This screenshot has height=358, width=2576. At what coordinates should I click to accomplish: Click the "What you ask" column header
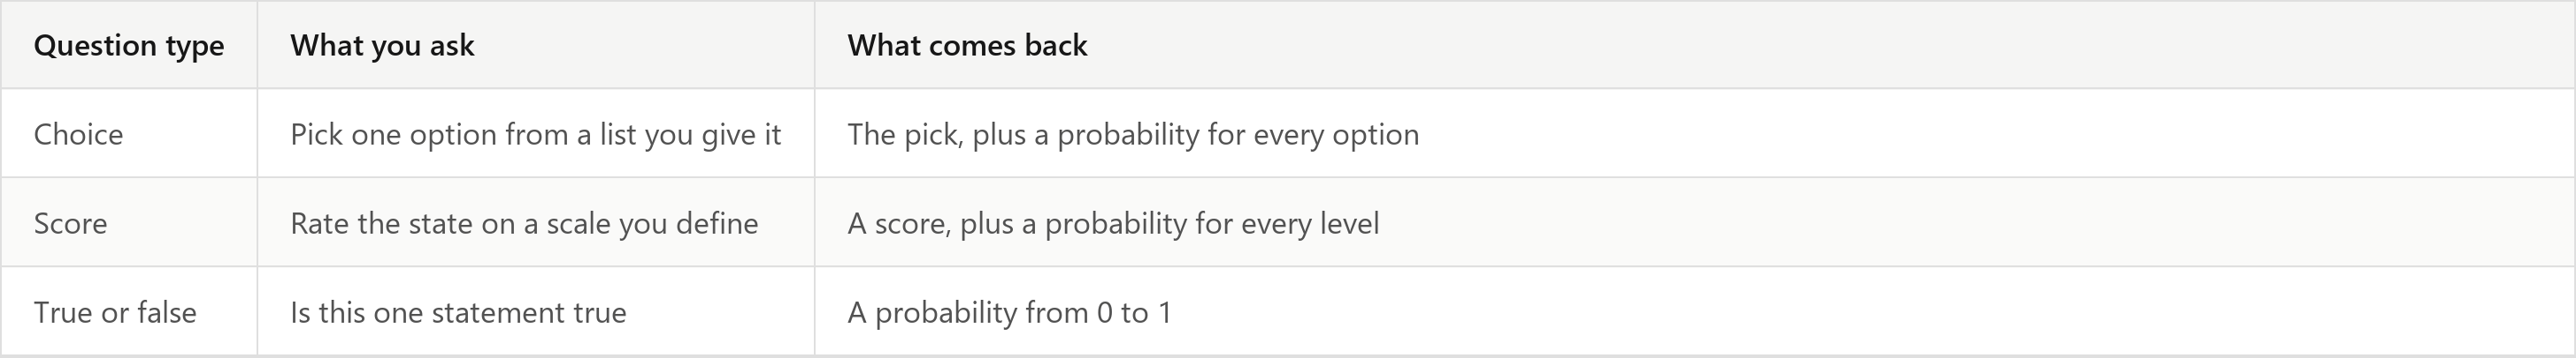click(x=536, y=45)
